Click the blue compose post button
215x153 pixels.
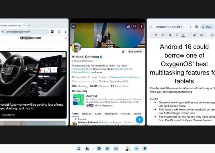pyautogui.click(x=139, y=120)
